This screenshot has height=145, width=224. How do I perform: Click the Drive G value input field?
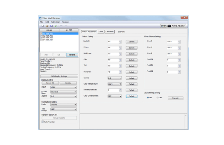point(172,48)
